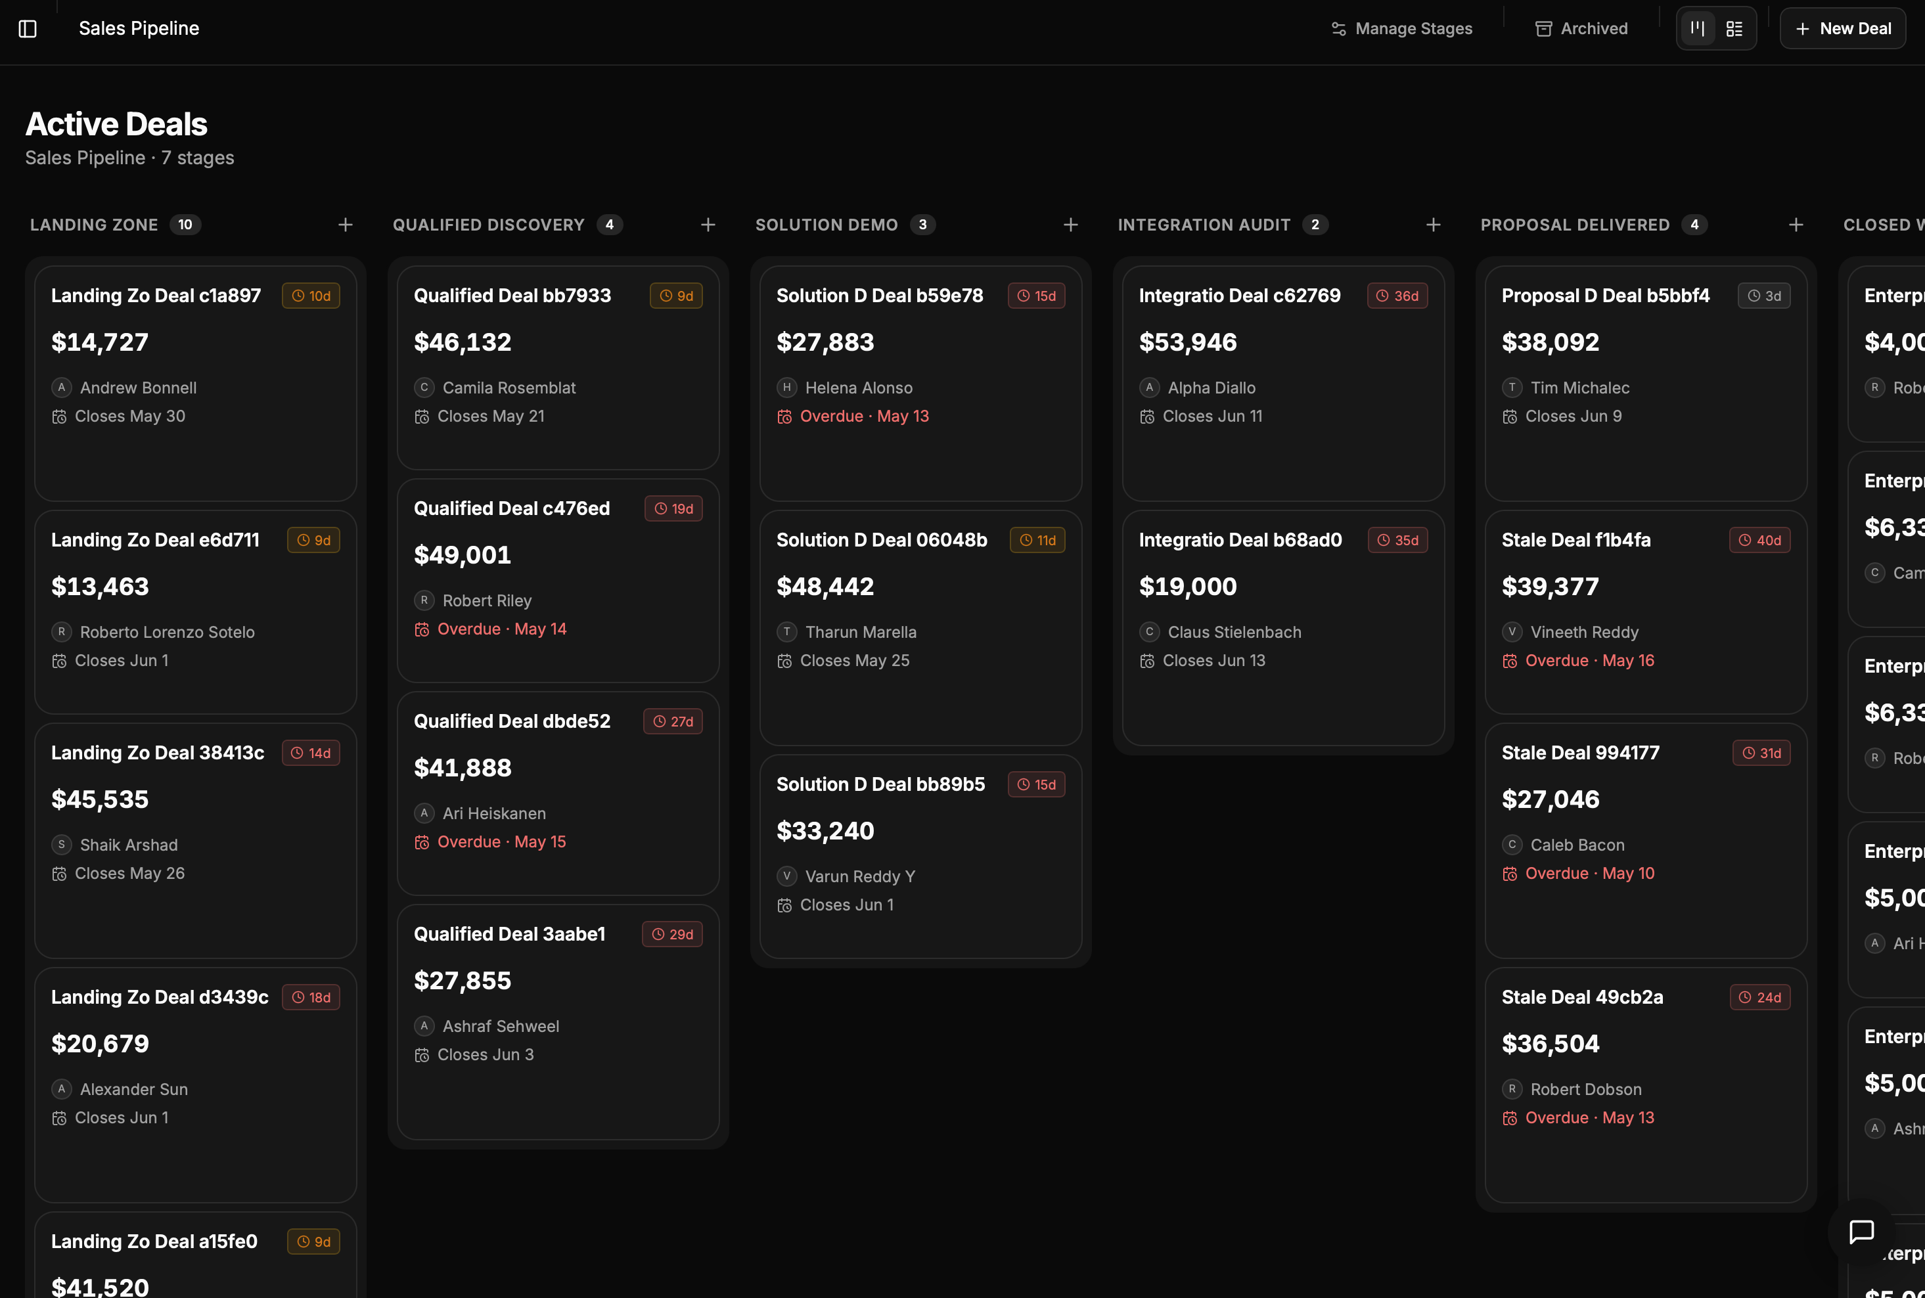This screenshot has width=1925, height=1298.
Task: Click the "Active Deals" heading
Action: (x=117, y=124)
